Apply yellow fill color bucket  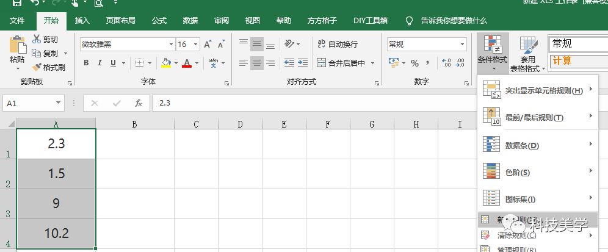pos(166,63)
